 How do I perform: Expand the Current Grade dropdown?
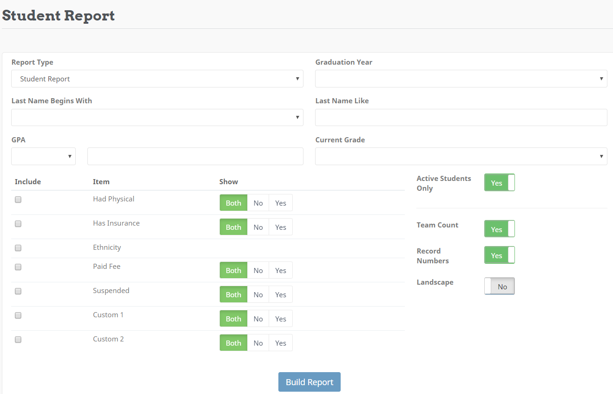[x=461, y=156]
